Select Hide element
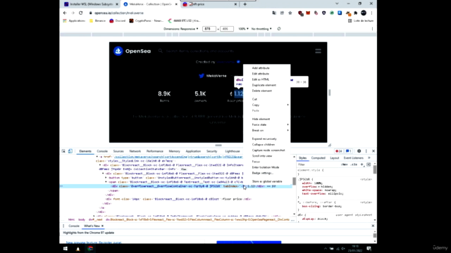 pyautogui.click(x=261, y=119)
